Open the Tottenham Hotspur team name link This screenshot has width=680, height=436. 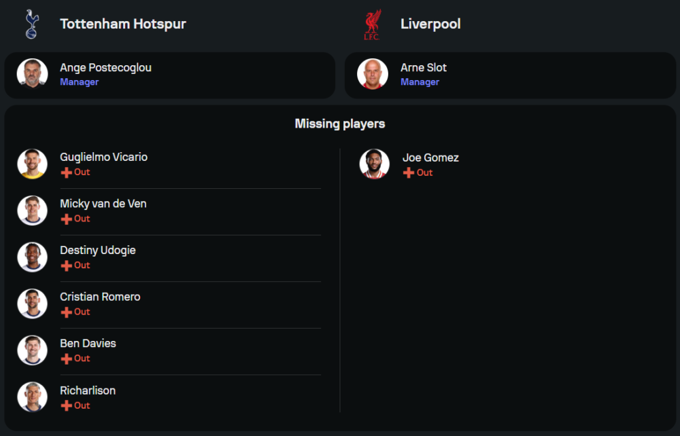point(123,24)
